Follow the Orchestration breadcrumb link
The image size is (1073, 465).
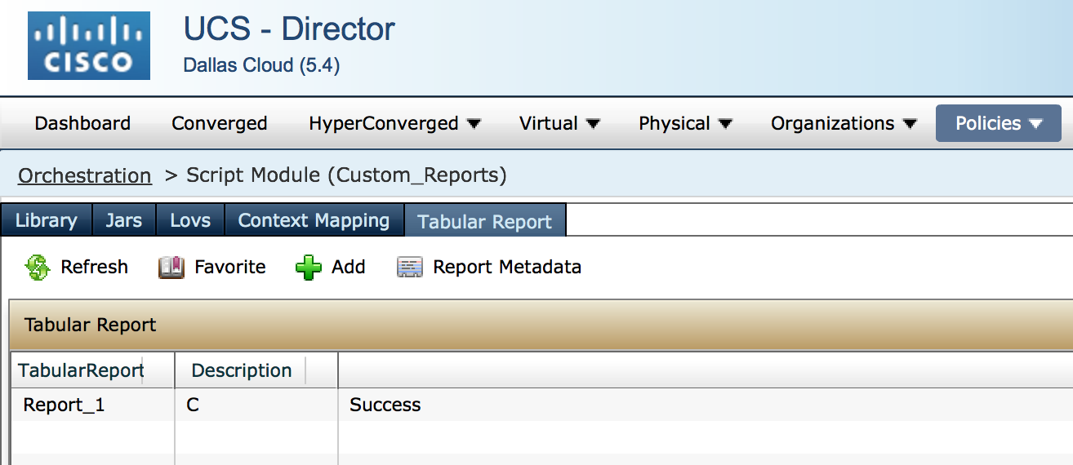coord(85,175)
